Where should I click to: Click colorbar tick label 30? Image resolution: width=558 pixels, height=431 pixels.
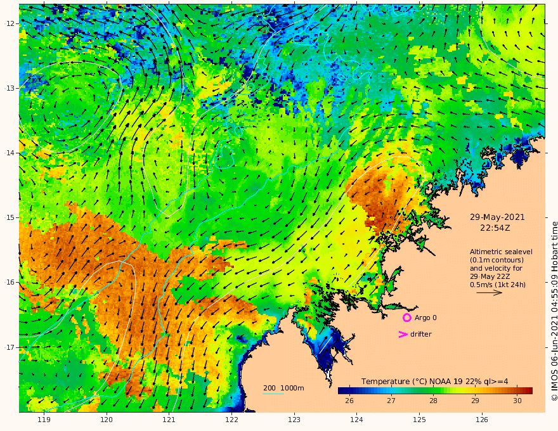(517, 401)
